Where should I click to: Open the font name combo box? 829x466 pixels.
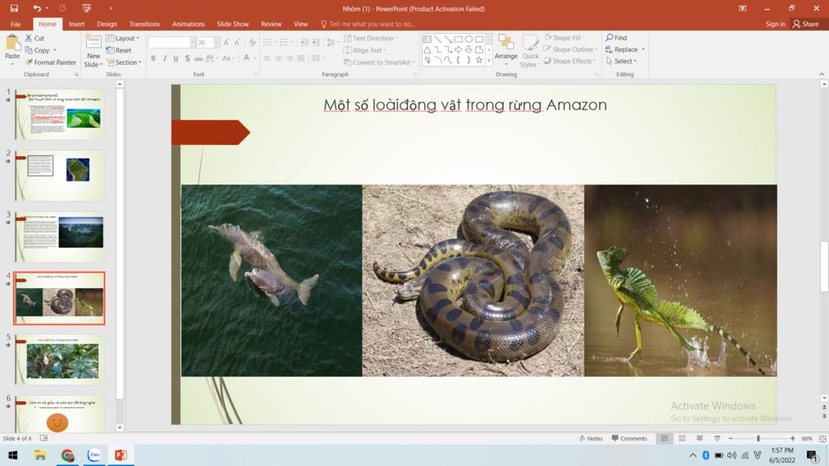172,42
